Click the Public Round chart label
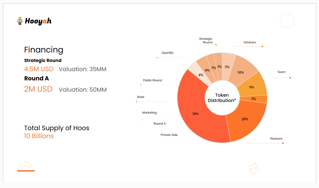The image size is (319, 188). point(152,80)
